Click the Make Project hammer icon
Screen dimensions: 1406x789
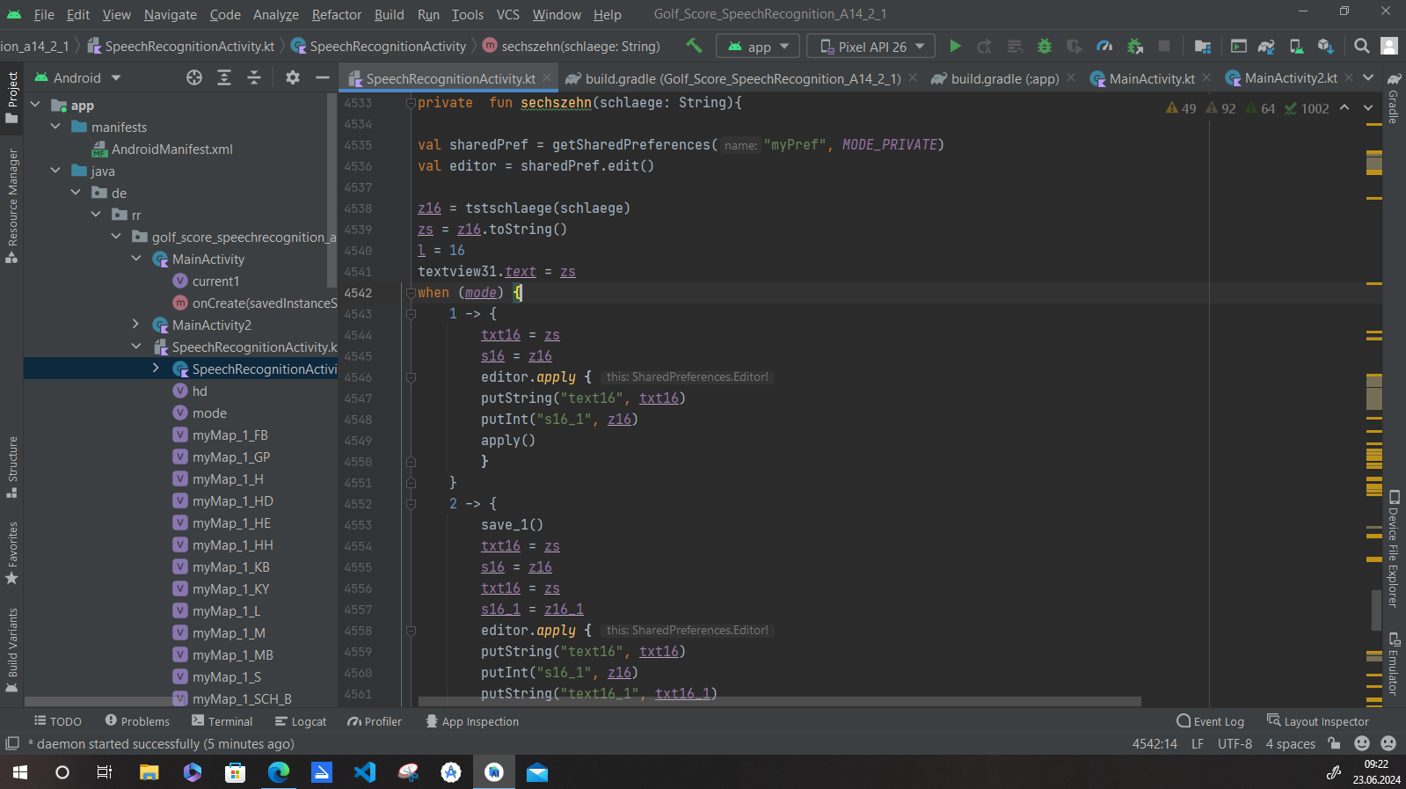[694, 47]
